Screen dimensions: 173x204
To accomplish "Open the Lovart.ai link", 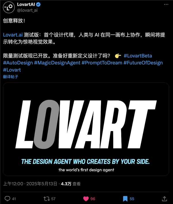I will click(13, 35).
